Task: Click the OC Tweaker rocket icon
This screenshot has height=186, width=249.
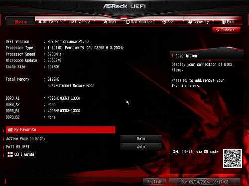Action: pyautogui.click(x=40, y=22)
